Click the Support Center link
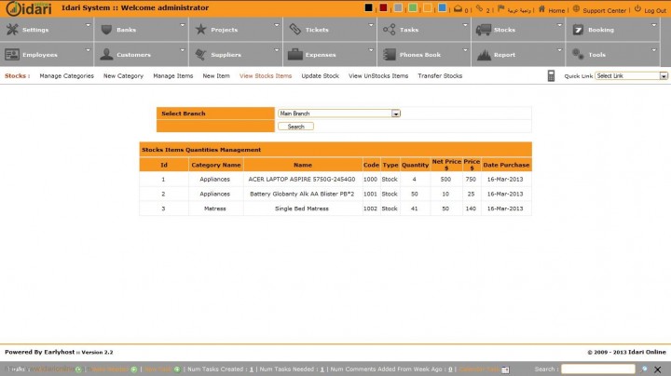This screenshot has height=376, width=671. tap(604, 10)
